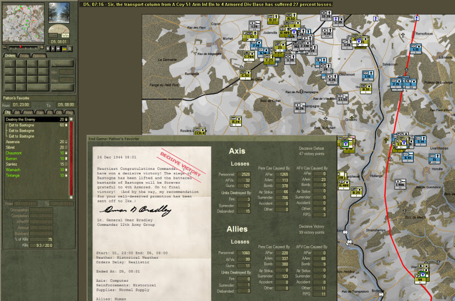Select the 1.406 unit counter on the map
Image resolution: width=455 pixels, height=301 pixels.
click(x=400, y=184)
